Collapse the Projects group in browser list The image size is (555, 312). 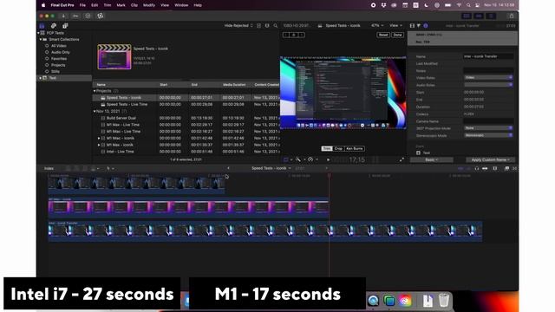coord(95,91)
